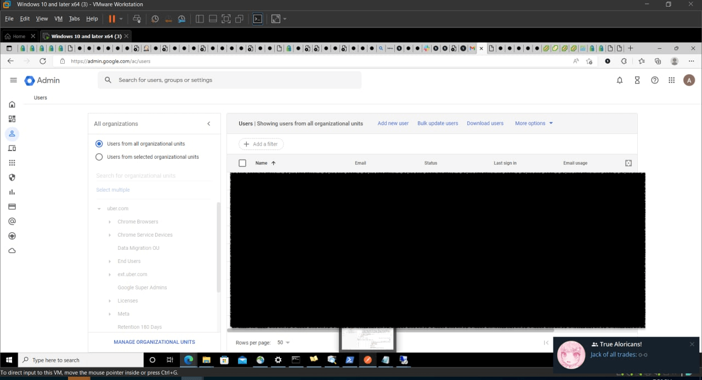Tick the select-all users checkbox
The width and height of the screenshot is (702, 380).
(242, 163)
